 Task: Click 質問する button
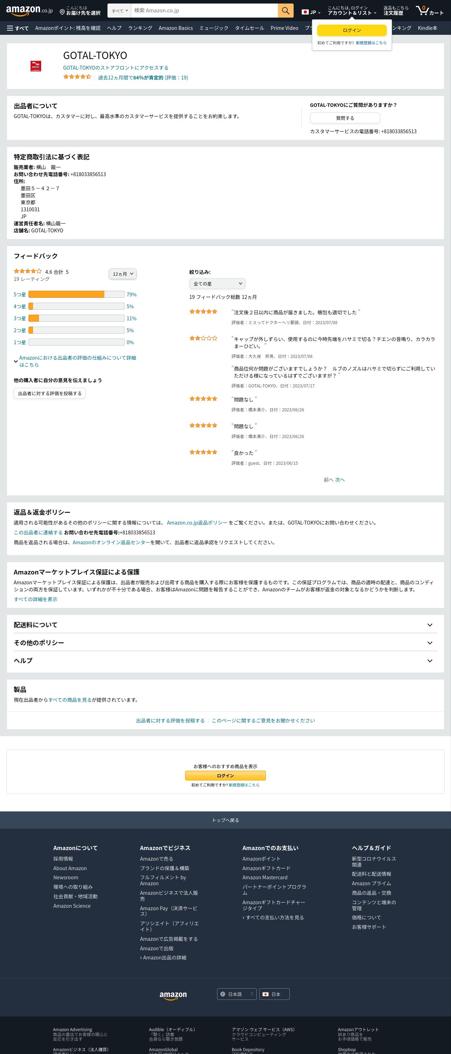click(x=345, y=118)
